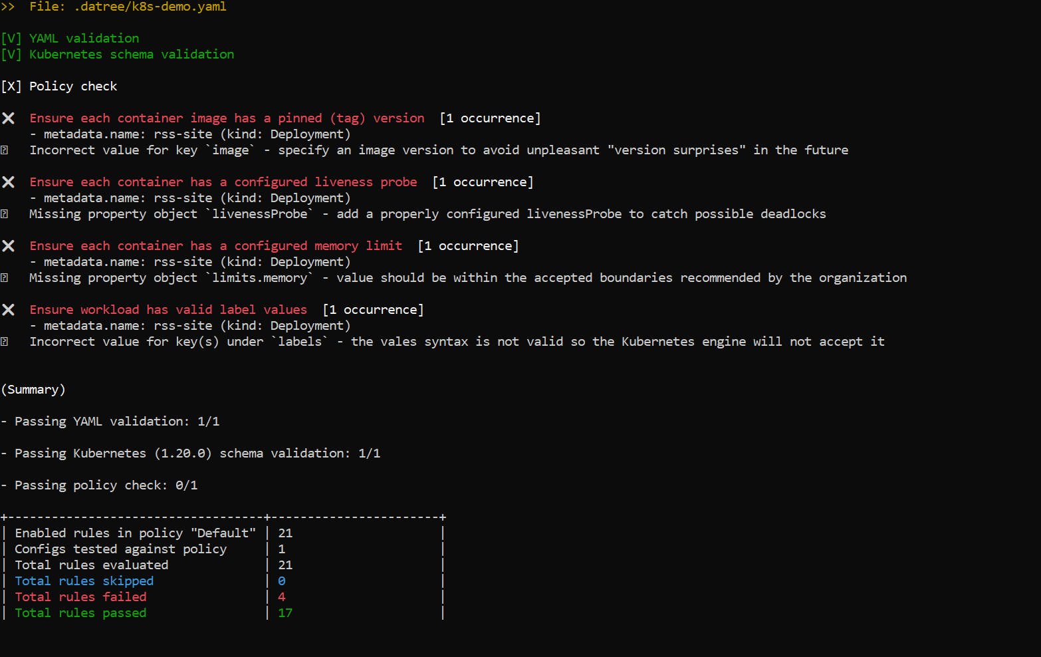The width and height of the screenshot is (1041, 657).
Task: Click 'Total rules passed' table row
Action: coord(223,613)
